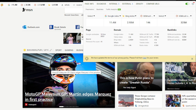Open the Outlook.com shortcut
This screenshot has height=110, width=196.
click(x=31, y=27)
